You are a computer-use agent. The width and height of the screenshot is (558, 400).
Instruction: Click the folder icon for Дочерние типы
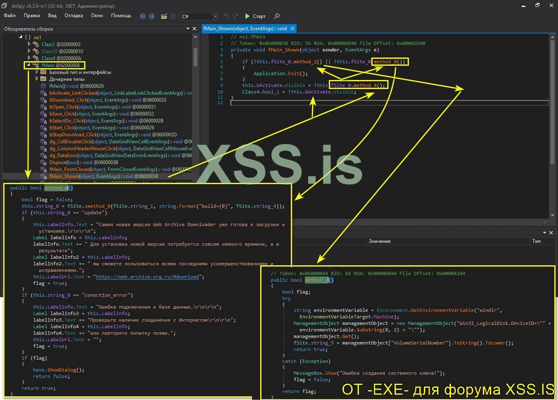click(43, 79)
